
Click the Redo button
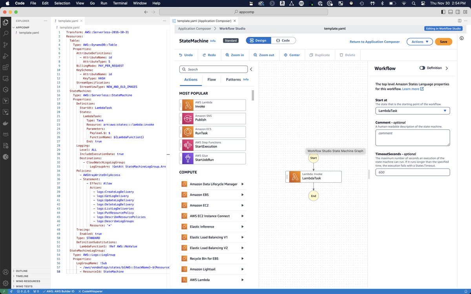click(209, 55)
